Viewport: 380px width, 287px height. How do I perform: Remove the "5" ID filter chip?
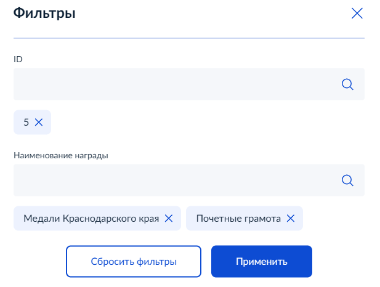pyautogui.click(x=39, y=123)
